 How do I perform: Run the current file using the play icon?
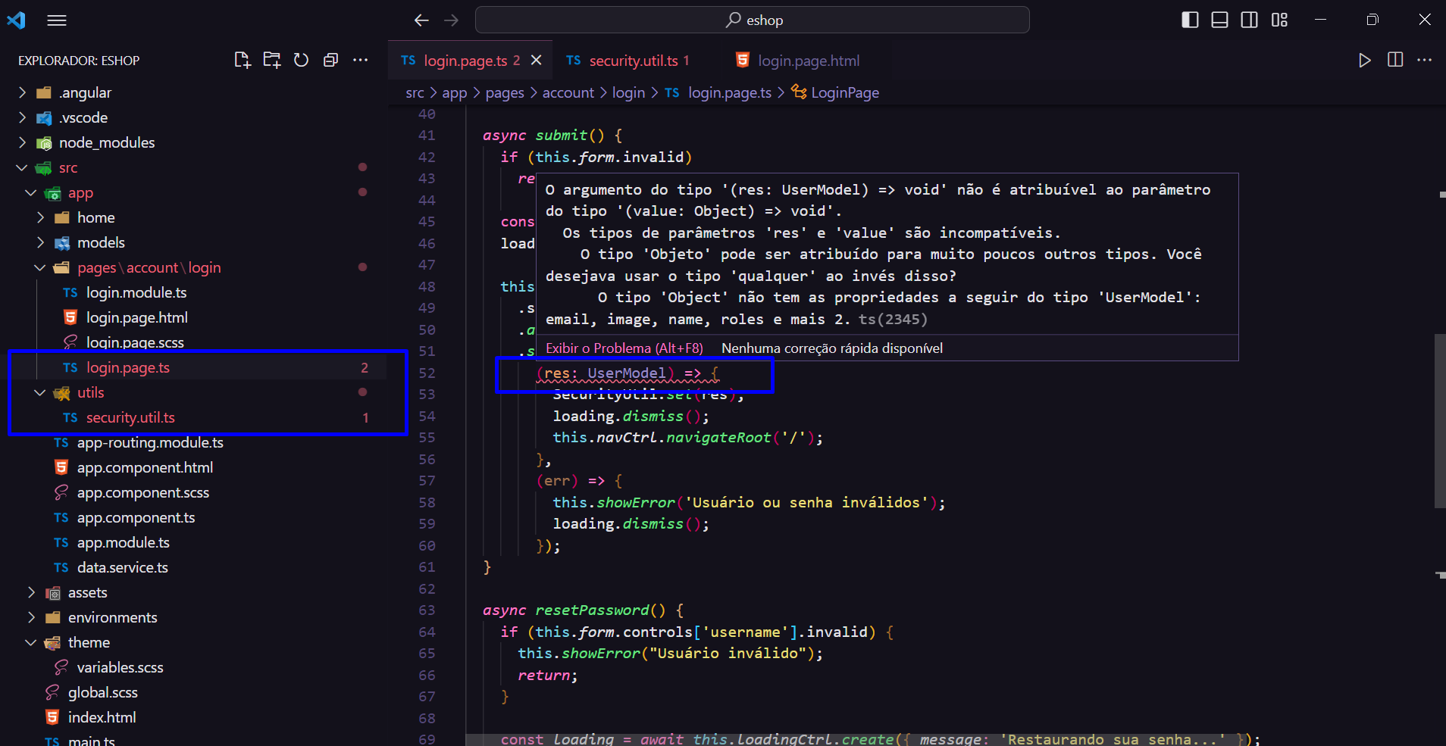(1365, 60)
